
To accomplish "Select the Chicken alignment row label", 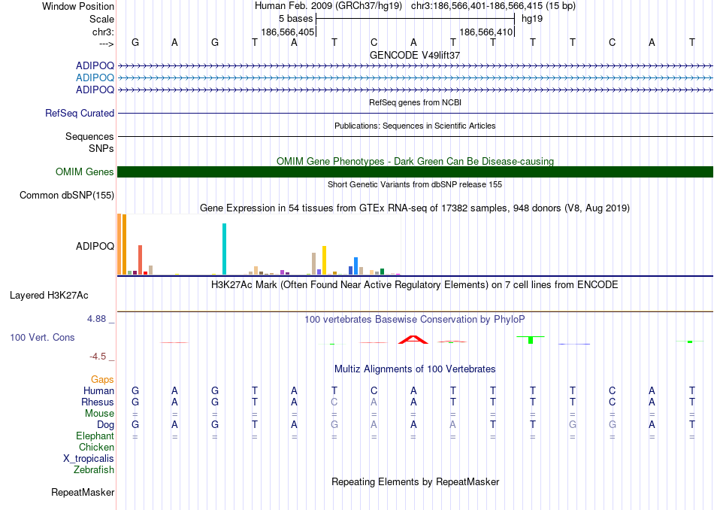I will [x=96, y=447].
